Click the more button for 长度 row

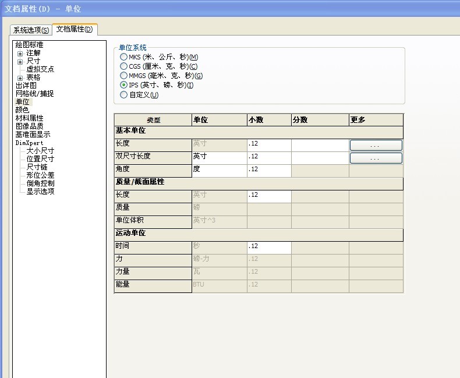tap(376, 145)
